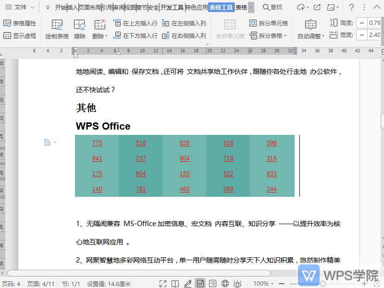Switch to the 页面布局 (Page Layout) tab
This screenshot has width=384, height=288.
(x=90, y=8)
